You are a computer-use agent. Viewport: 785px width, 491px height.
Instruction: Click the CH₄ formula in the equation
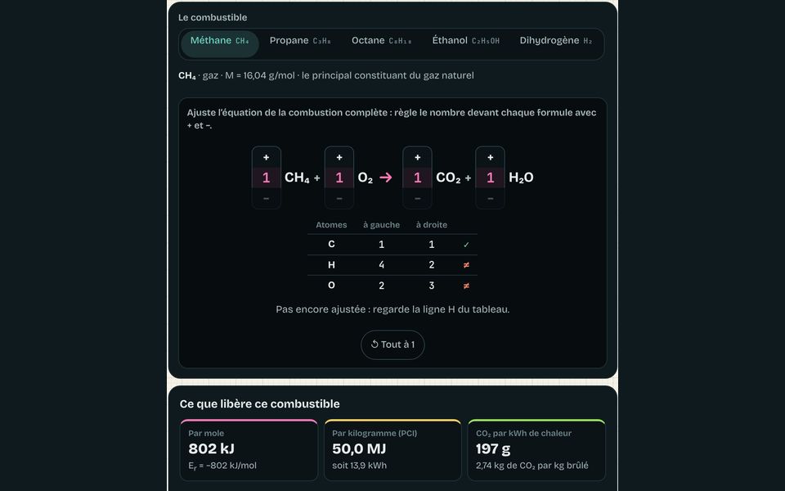click(297, 178)
